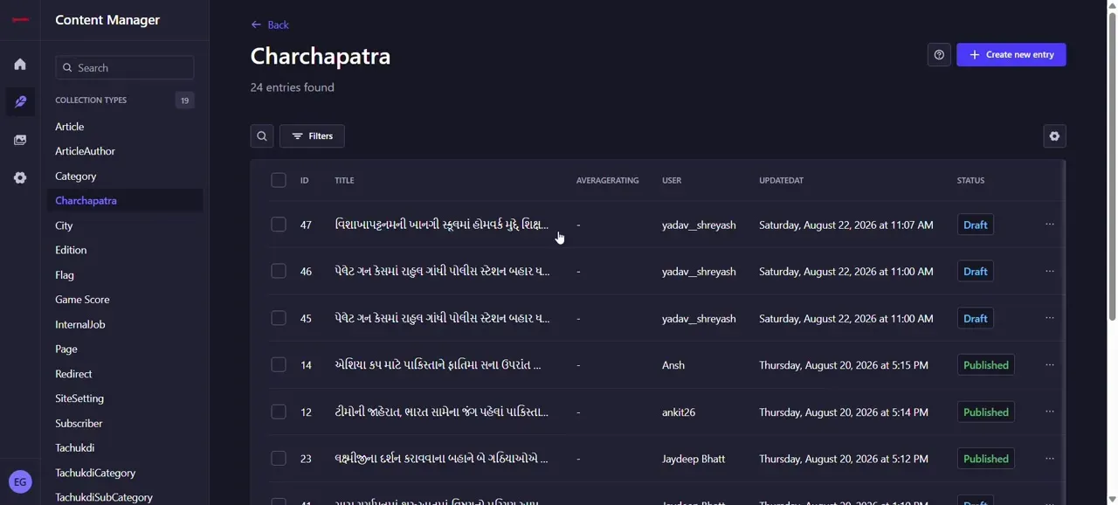Viewport: 1118px width, 505px height.
Task: Open Content Manager feather icon
Action: click(20, 101)
